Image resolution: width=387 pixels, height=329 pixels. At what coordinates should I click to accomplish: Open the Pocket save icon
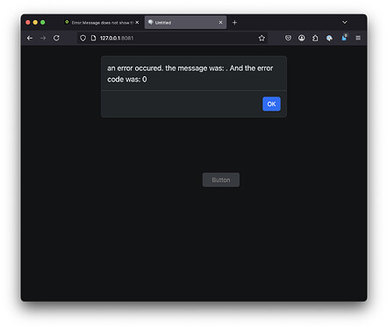pyautogui.click(x=288, y=38)
